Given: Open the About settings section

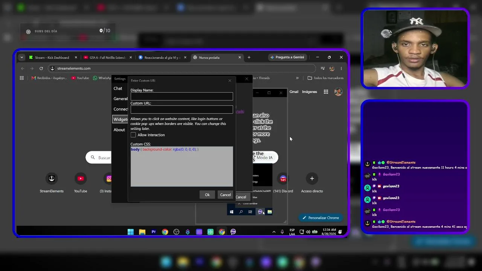Looking at the screenshot, I should point(119,130).
